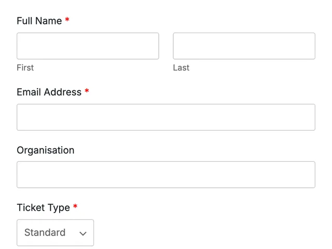Focus the Email Address text box
The height and width of the screenshot is (249, 332).
[166, 117]
